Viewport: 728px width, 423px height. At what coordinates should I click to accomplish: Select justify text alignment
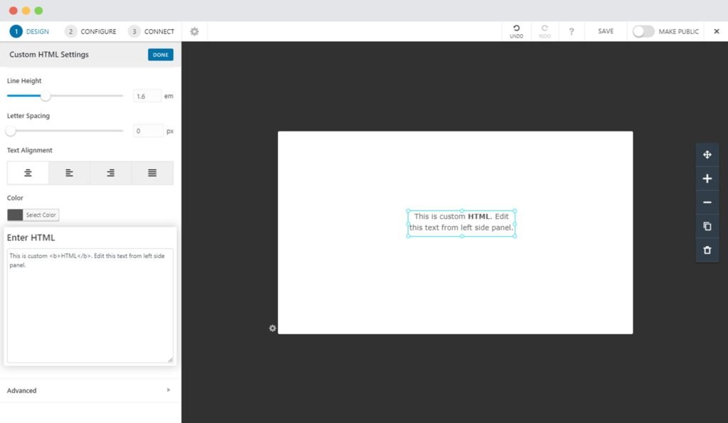152,173
